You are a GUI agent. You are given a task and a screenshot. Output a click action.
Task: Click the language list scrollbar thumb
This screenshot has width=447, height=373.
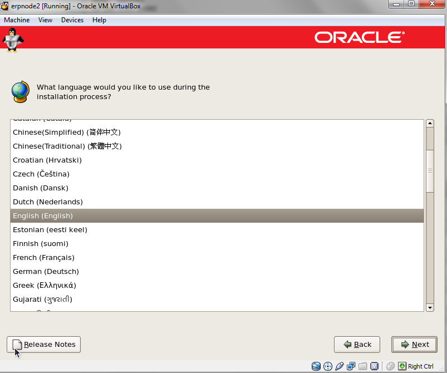point(430,171)
